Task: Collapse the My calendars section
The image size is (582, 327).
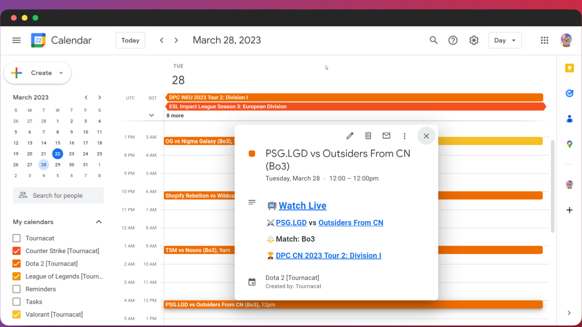Action: (x=99, y=222)
